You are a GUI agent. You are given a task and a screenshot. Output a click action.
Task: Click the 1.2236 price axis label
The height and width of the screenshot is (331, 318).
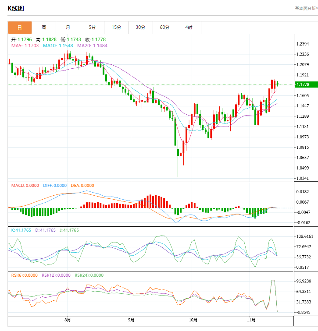(x=303, y=54)
